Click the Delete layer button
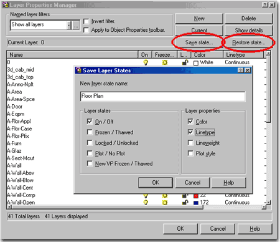 coord(248,19)
